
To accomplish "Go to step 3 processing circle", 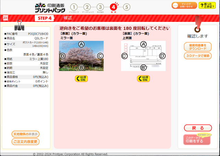I will pyautogui.click(x=100, y=7).
